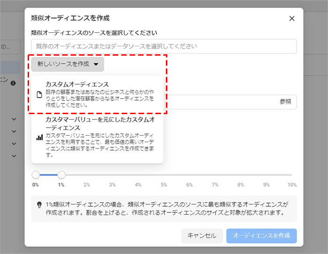Click the 参照 browse button

[x=285, y=102]
